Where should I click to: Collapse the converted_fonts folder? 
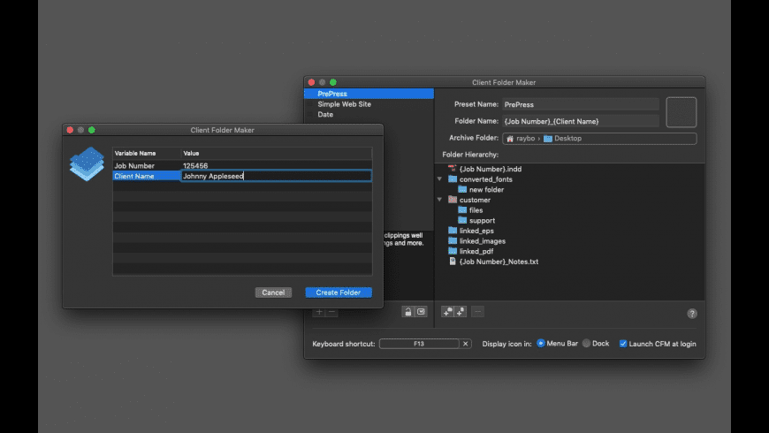pyautogui.click(x=439, y=179)
